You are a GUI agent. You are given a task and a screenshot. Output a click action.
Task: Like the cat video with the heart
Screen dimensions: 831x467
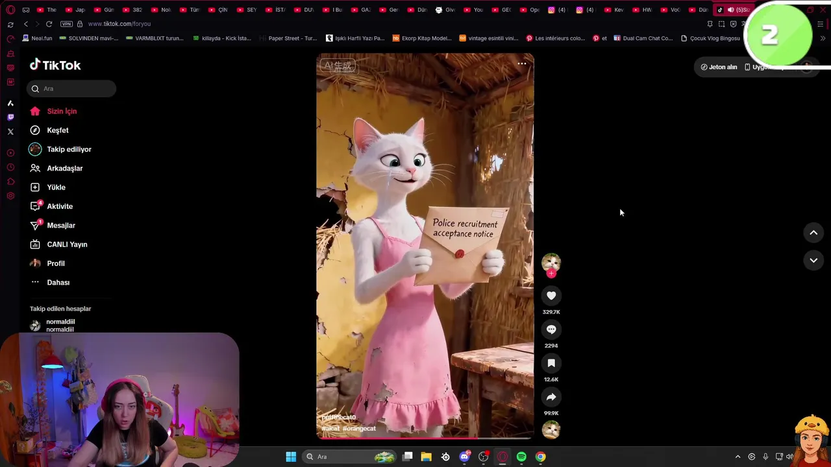pos(551,296)
